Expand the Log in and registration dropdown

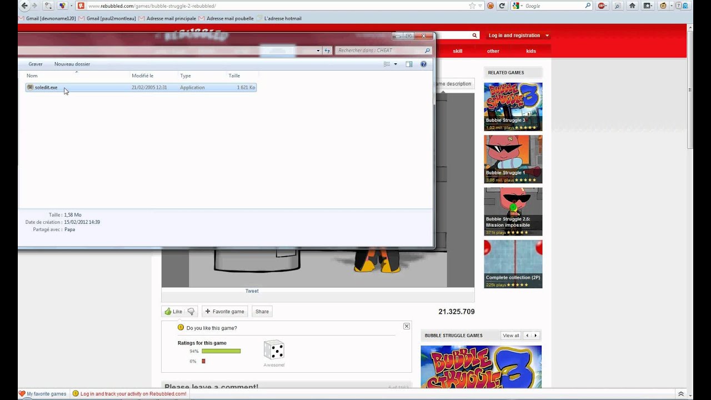(547, 36)
